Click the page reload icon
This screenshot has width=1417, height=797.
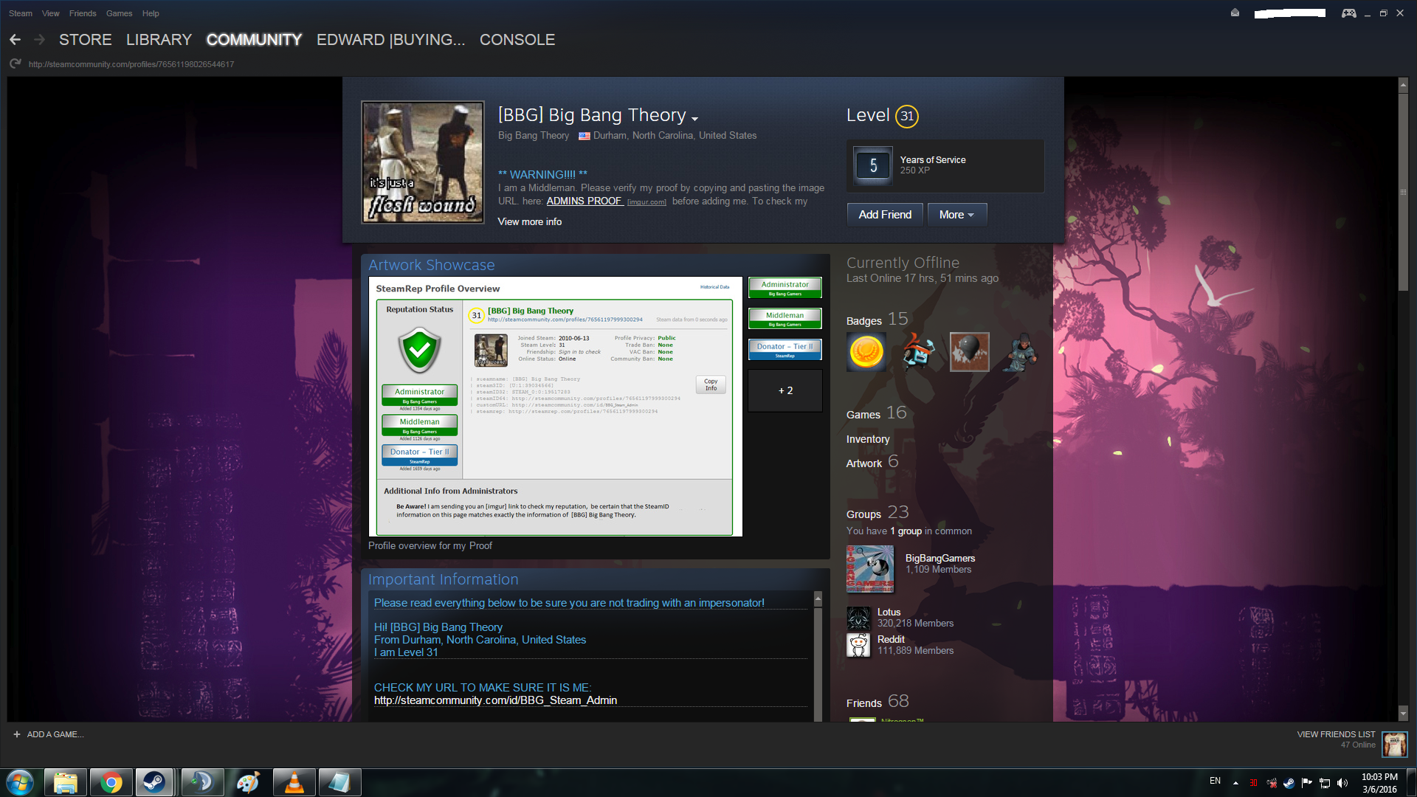coord(15,64)
